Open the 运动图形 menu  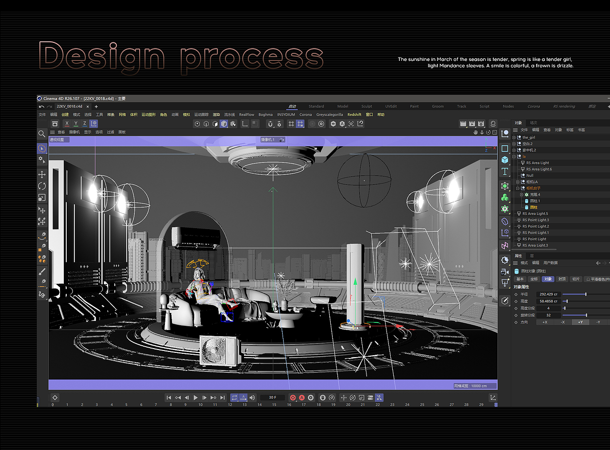click(149, 115)
